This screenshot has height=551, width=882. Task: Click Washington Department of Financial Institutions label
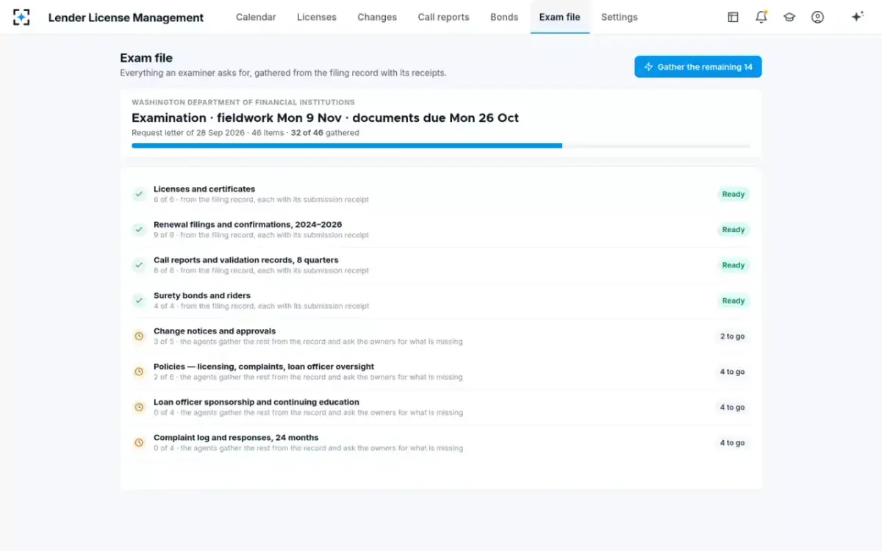(x=243, y=102)
